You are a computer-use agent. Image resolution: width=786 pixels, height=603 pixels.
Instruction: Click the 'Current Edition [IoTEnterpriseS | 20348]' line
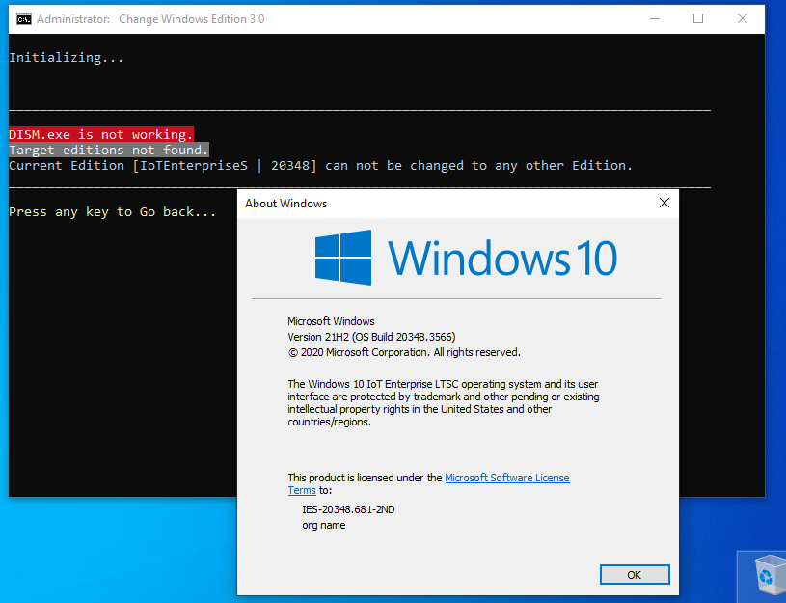click(x=321, y=166)
